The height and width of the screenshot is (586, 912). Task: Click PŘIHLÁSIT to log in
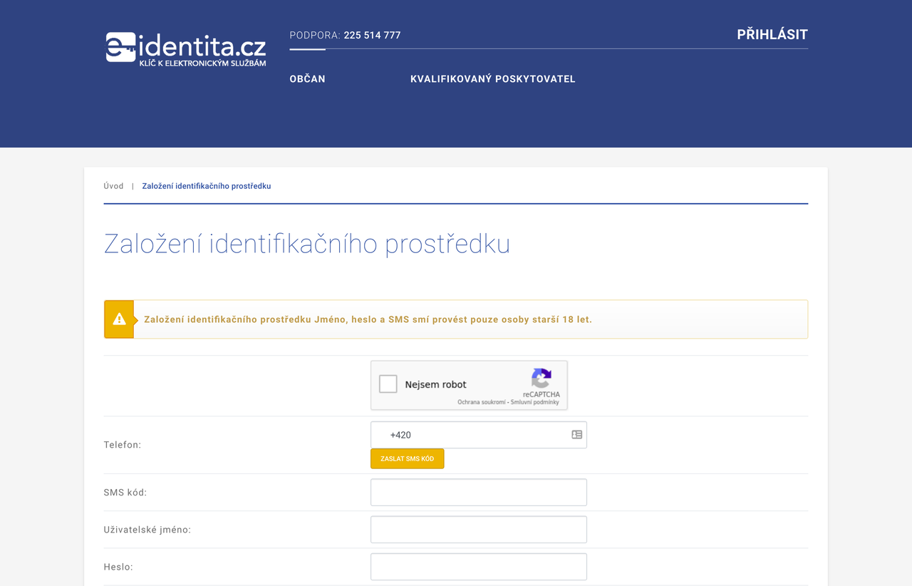(x=772, y=35)
